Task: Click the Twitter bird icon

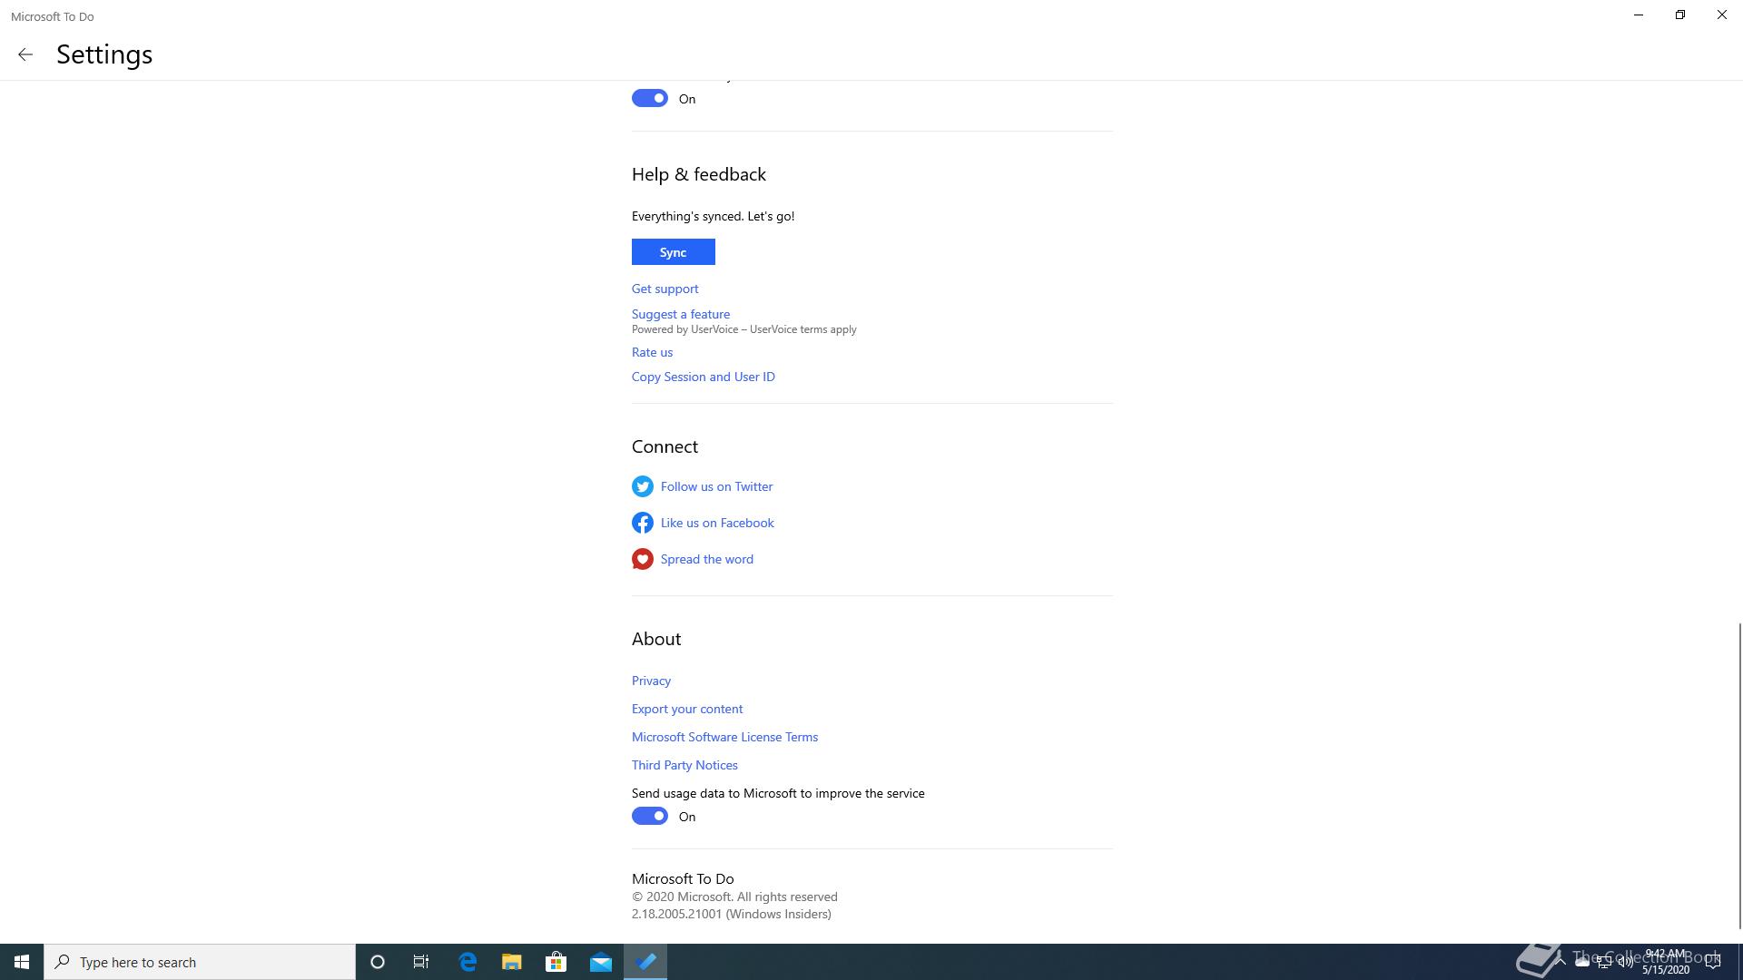Action: (x=642, y=486)
